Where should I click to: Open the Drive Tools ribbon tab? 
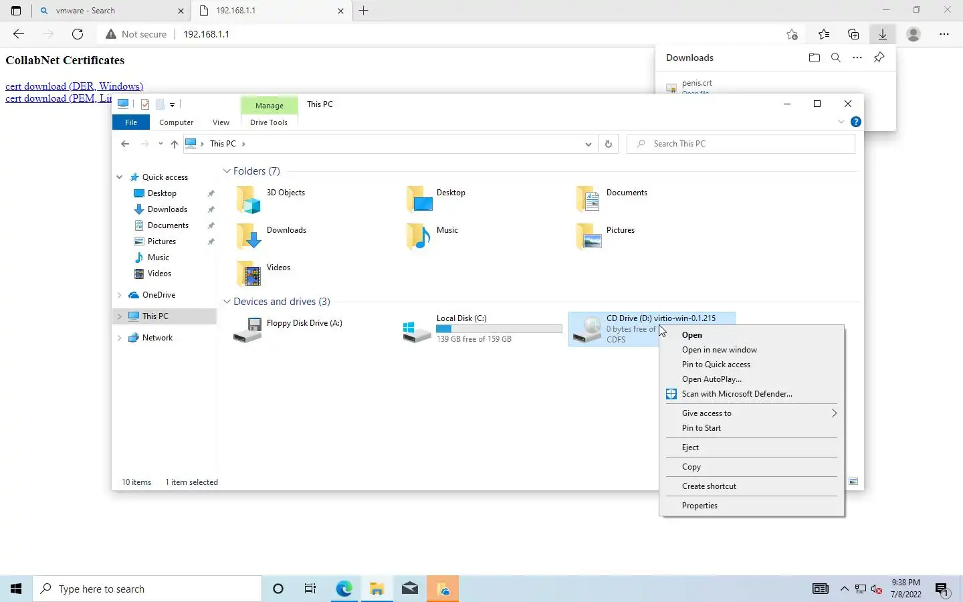tap(269, 122)
